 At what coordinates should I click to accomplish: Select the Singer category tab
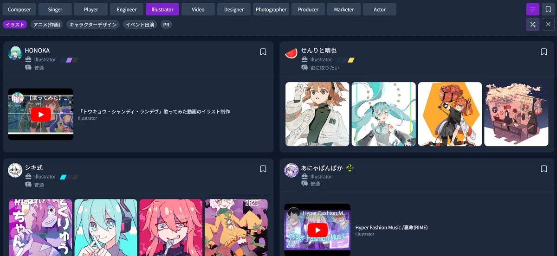(55, 9)
